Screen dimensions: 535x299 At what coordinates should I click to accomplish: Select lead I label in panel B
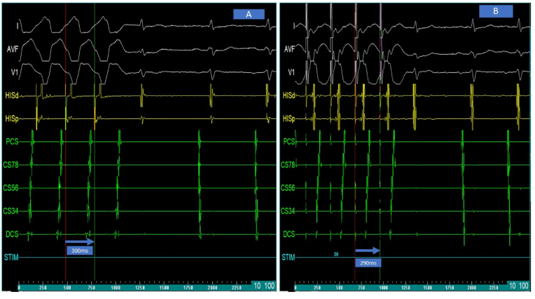coord(294,26)
